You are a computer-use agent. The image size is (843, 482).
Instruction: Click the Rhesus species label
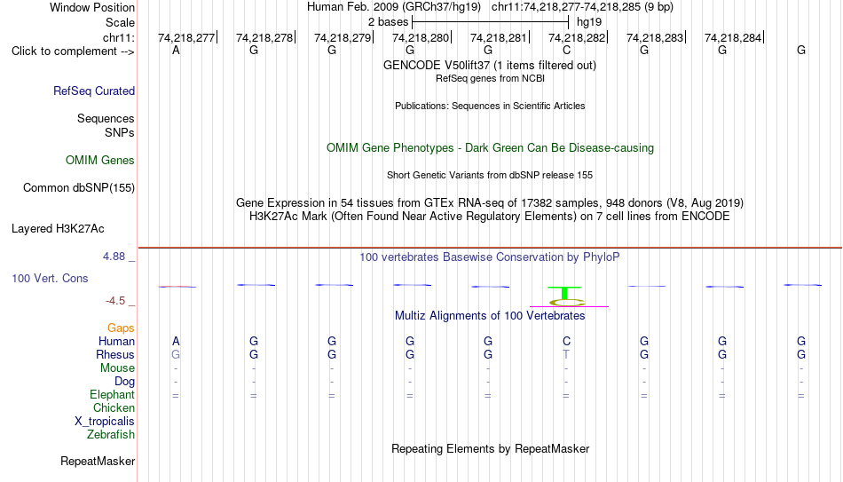pyautogui.click(x=115, y=354)
